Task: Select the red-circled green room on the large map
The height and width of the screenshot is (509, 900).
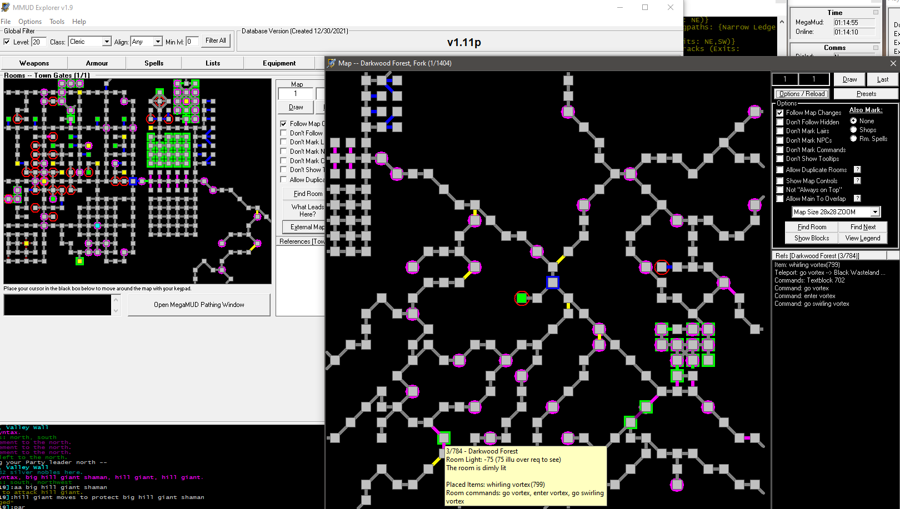Action: click(x=522, y=299)
